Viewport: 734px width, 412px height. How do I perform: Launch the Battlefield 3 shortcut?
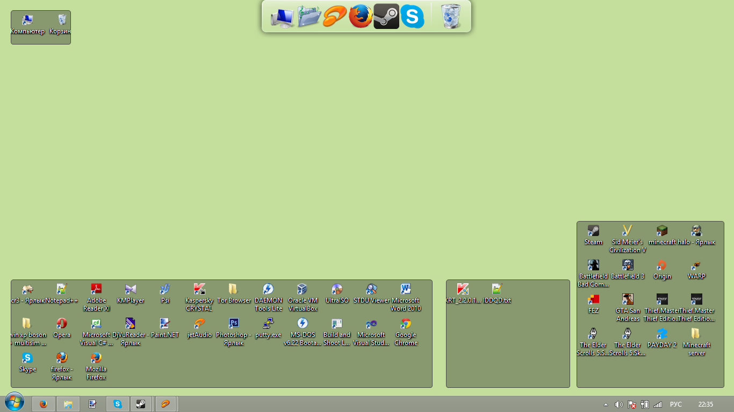(628, 270)
